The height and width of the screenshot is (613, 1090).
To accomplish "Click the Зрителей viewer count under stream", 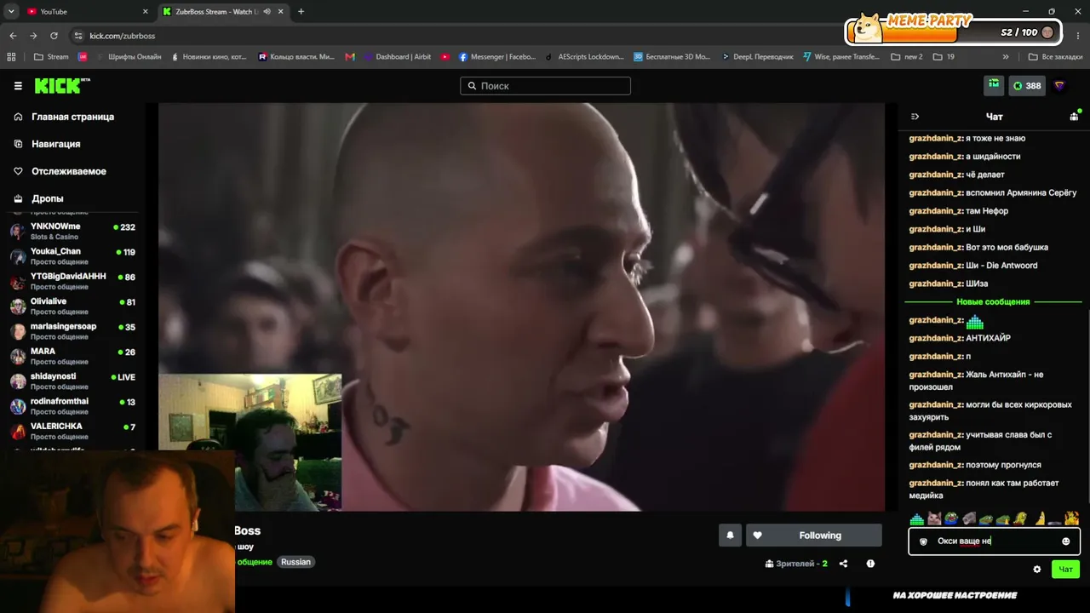I will (x=796, y=564).
